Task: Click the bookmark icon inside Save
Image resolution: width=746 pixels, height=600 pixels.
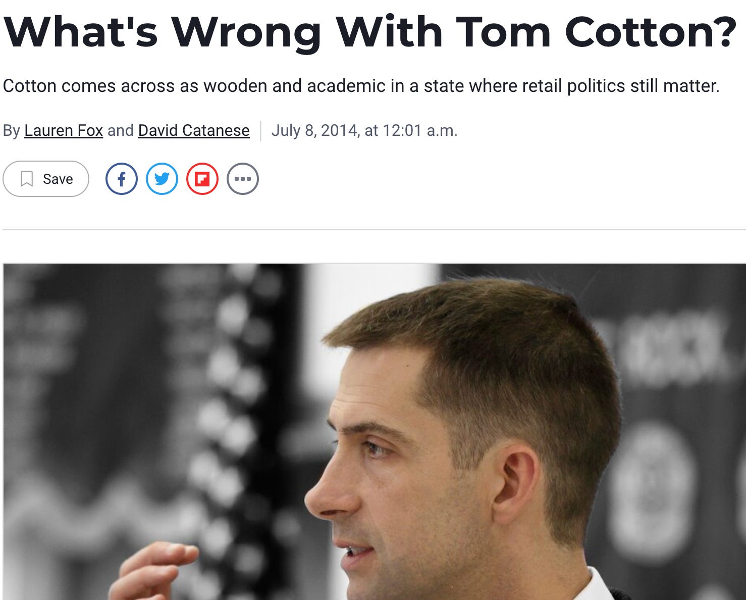Action: 27,179
